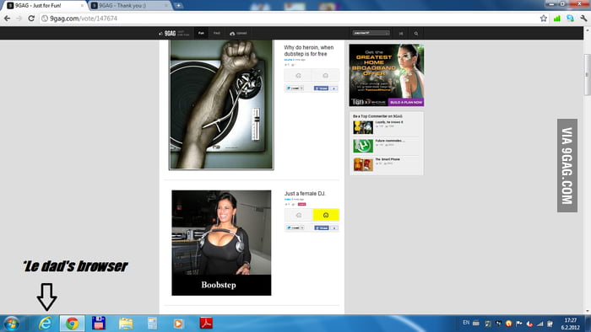Switch to the '9GAG - Thank you' tab
Viewport: 591px width, 332px height.
129,6
